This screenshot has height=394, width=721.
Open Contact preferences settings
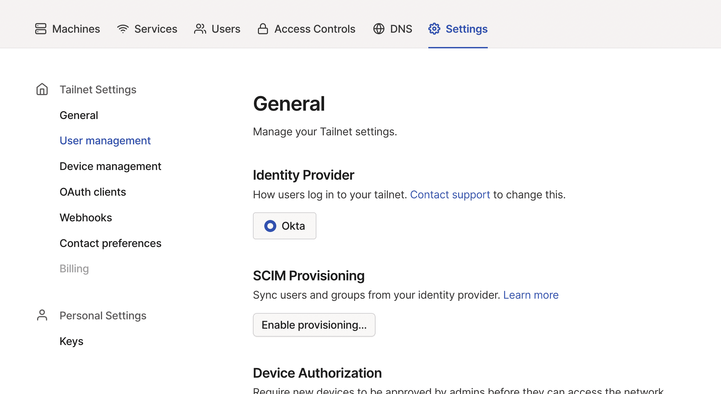click(110, 243)
